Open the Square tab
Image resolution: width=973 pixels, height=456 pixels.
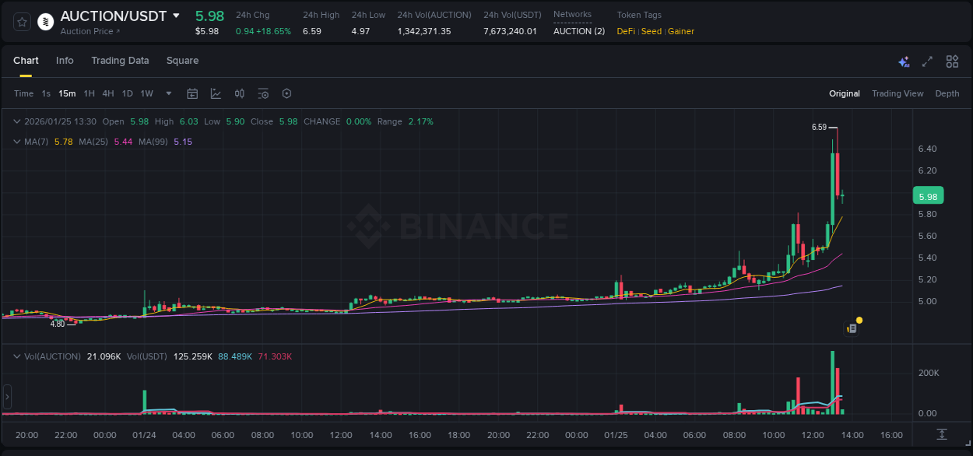click(x=182, y=61)
